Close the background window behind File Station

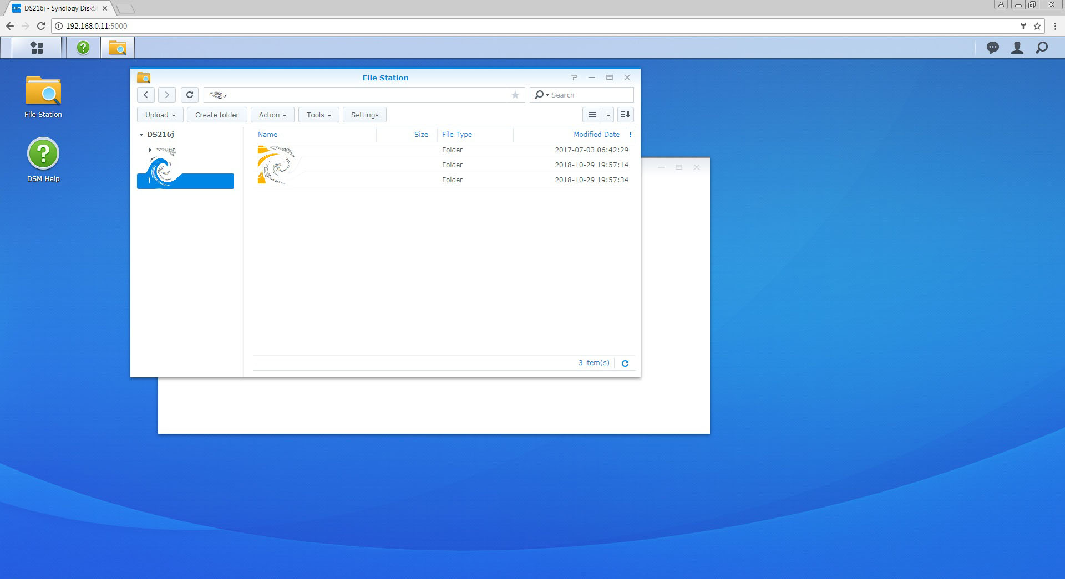click(x=697, y=167)
